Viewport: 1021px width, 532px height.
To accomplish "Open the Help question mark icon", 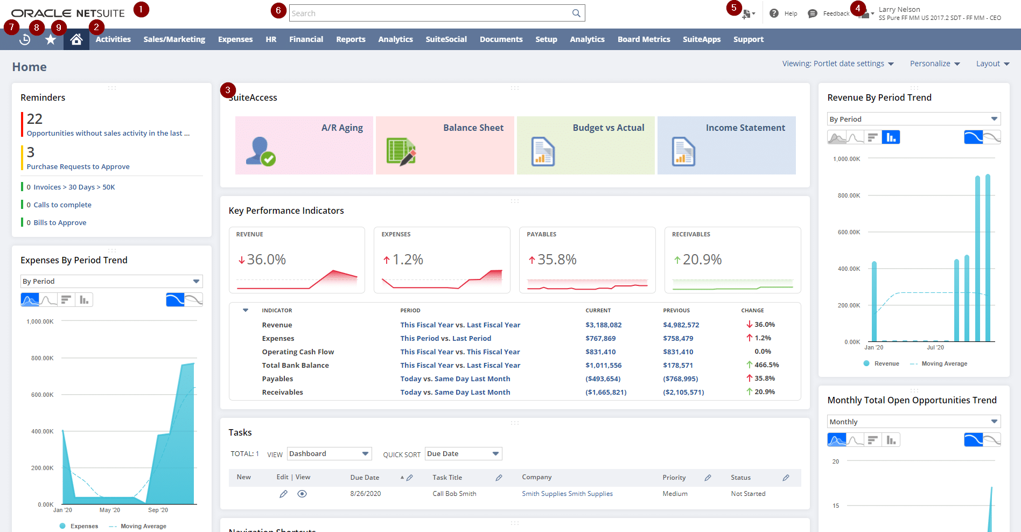I will [774, 13].
